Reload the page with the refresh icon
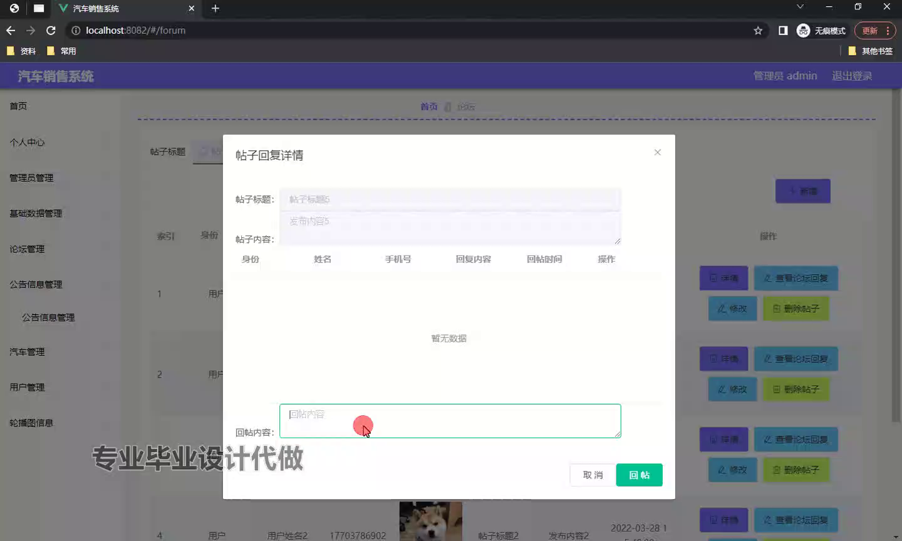This screenshot has width=902, height=541. (x=51, y=30)
